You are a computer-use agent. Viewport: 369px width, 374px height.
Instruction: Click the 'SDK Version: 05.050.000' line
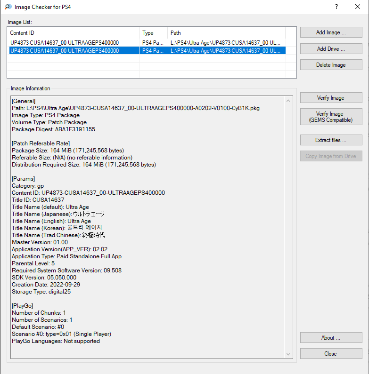(44, 278)
